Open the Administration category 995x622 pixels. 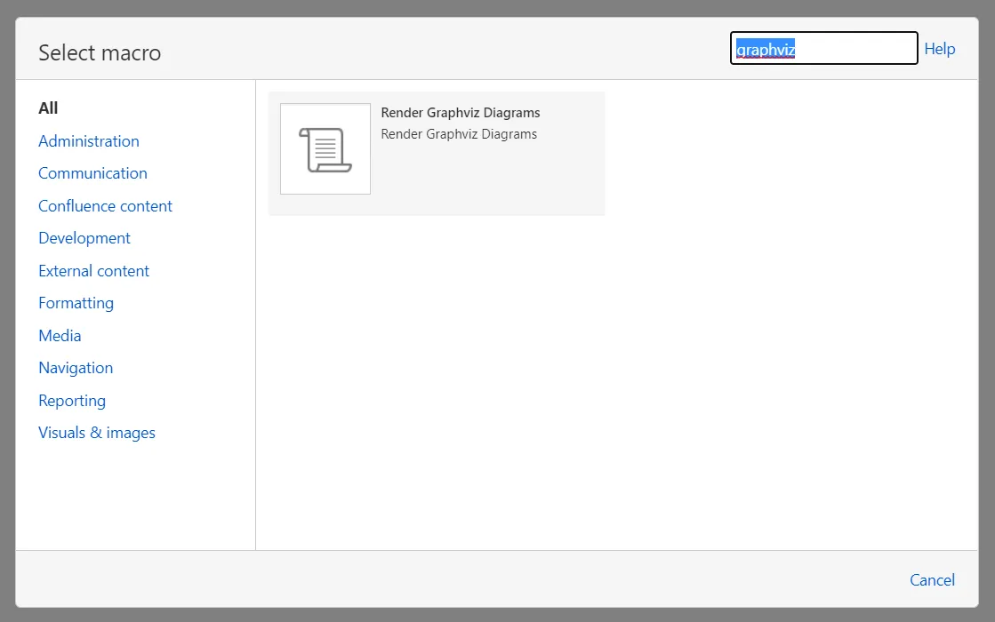point(89,140)
